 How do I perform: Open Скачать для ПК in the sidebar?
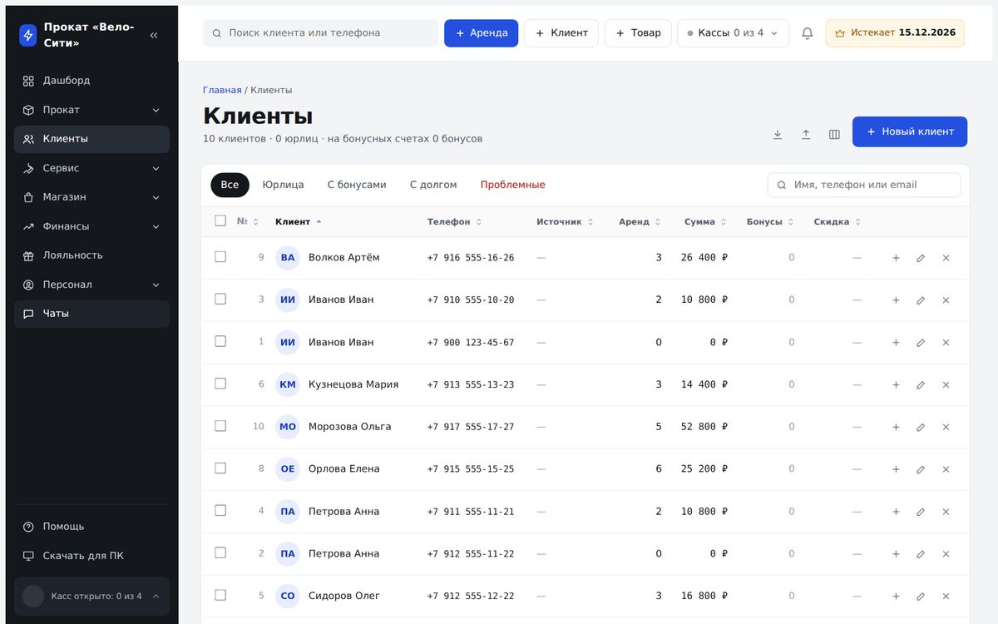pyautogui.click(x=91, y=556)
